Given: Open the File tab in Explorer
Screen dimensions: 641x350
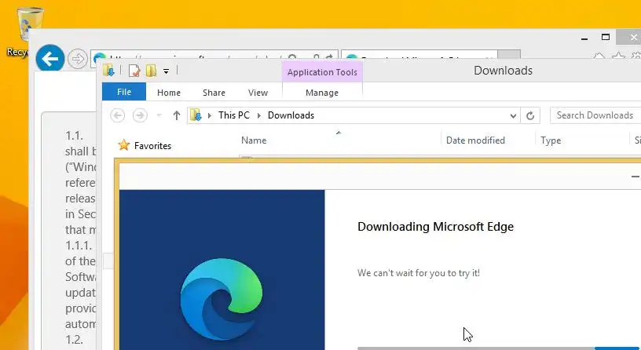Looking at the screenshot, I should tap(124, 92).
